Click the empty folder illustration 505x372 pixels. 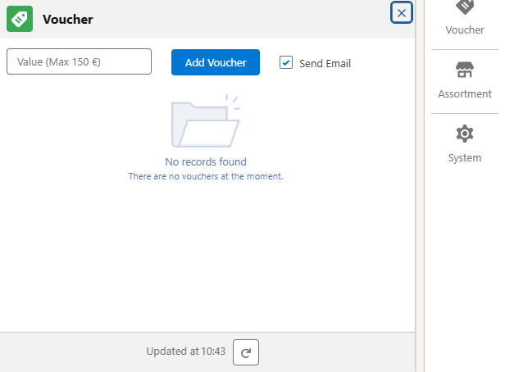pos(205,123)
